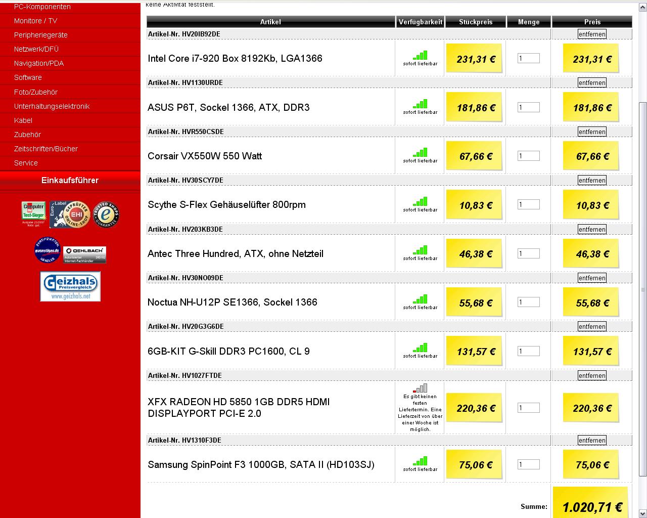The width and height of the screenshot is (647, 518).
Task: Click low-availability bars for XFX Radeon
Action: [x=420, y=388]
